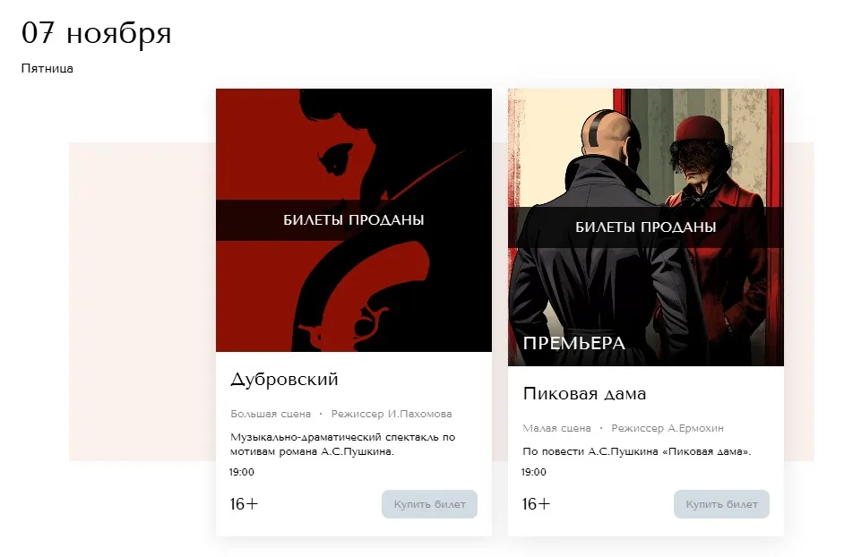Screen dimensions: 844x557
Task: Click the Пятница weekday label
Action: click(47, 68)
